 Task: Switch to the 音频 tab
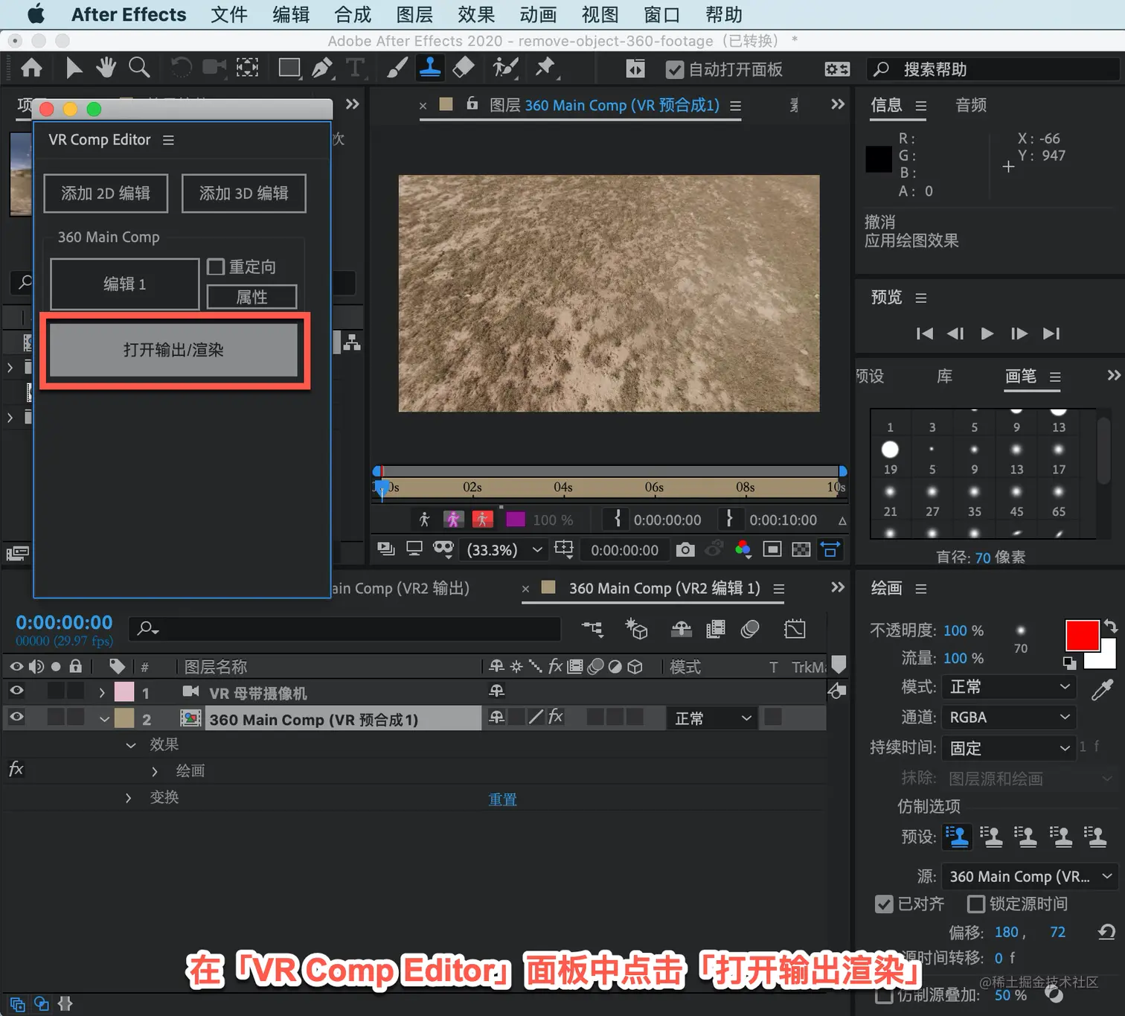click(971, 105)
